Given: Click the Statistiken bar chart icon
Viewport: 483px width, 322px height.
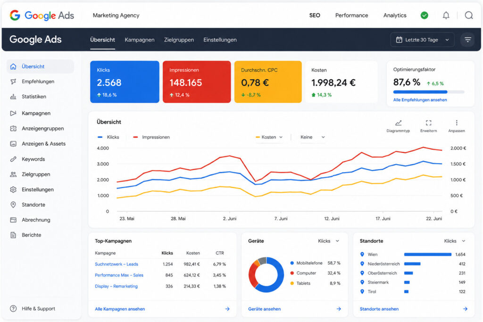Looking at the screenshot, I should (13, 97).
